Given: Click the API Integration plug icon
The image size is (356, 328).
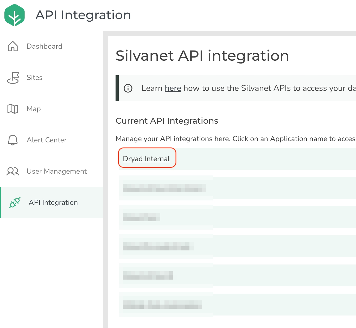Looking at the screenshot, I should point(15,203).
